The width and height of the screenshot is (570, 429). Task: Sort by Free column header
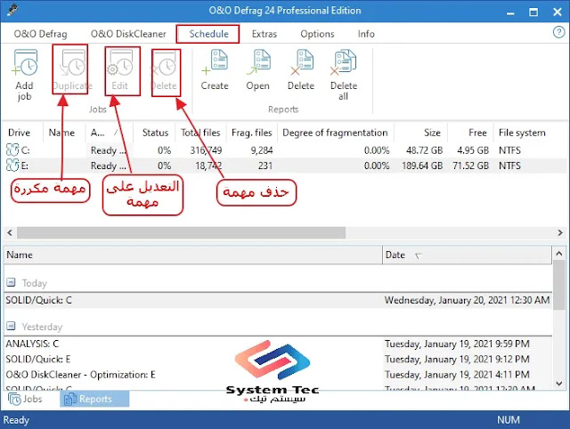click(x=470, y=133)
